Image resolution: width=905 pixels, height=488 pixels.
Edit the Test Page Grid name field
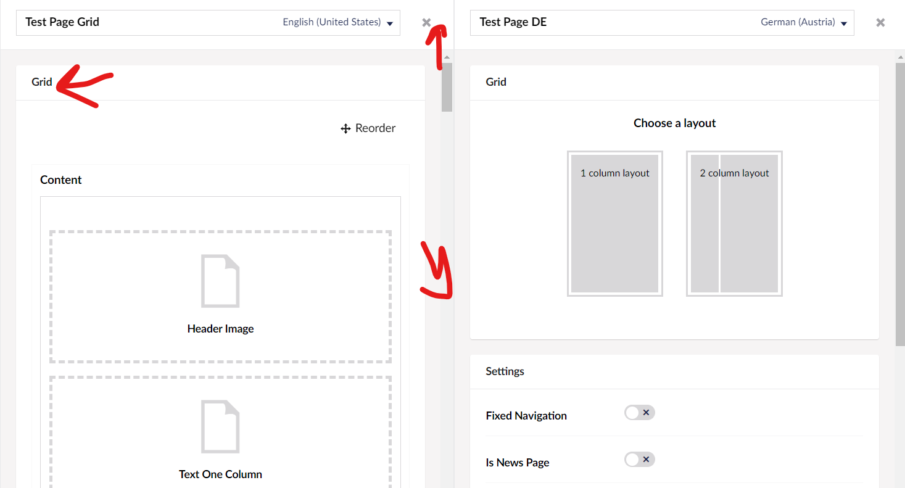coord(123,22)
